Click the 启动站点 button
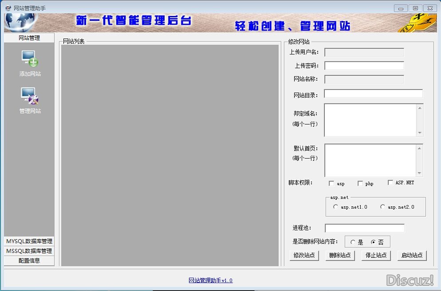 pos(412,255)
